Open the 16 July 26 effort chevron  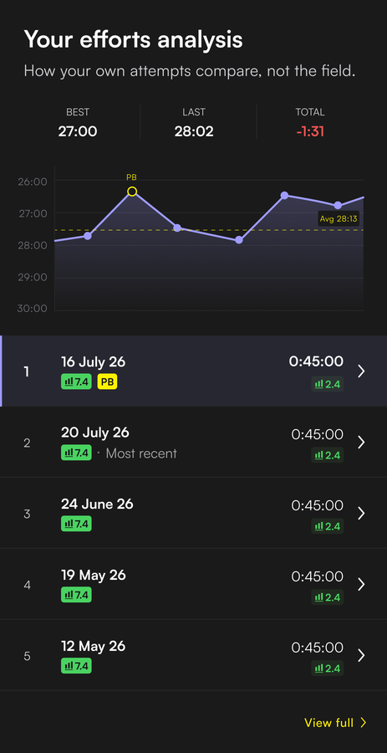click(362, 371)
